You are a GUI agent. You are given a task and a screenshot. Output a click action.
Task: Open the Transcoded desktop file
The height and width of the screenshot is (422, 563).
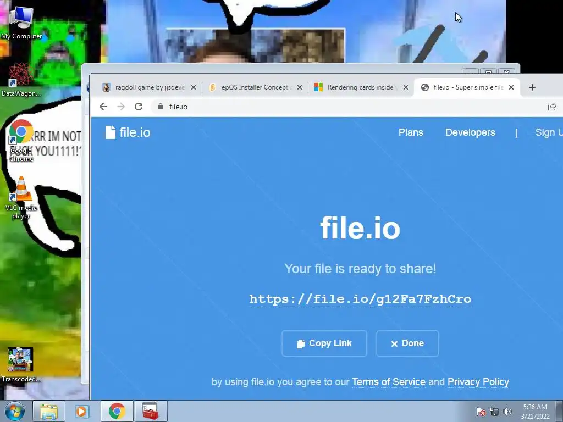[21, 365]
